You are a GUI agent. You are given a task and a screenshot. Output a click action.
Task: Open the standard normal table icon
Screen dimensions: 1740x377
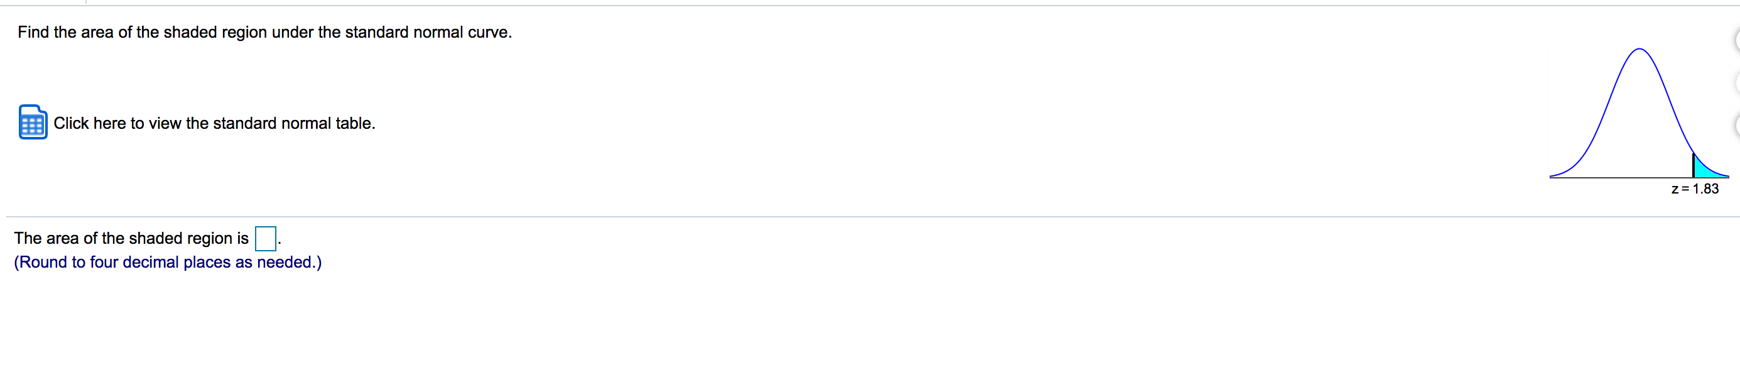pyautogui.click(x=33, y=123)
